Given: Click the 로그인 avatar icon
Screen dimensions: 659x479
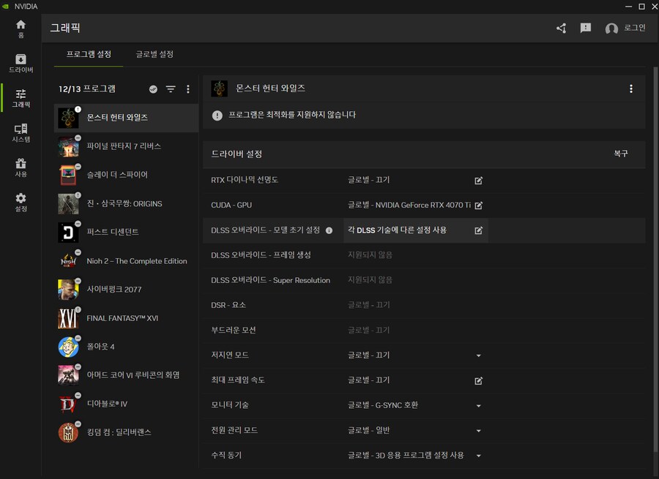Looking at the screenshot, I should click(611, 28).
